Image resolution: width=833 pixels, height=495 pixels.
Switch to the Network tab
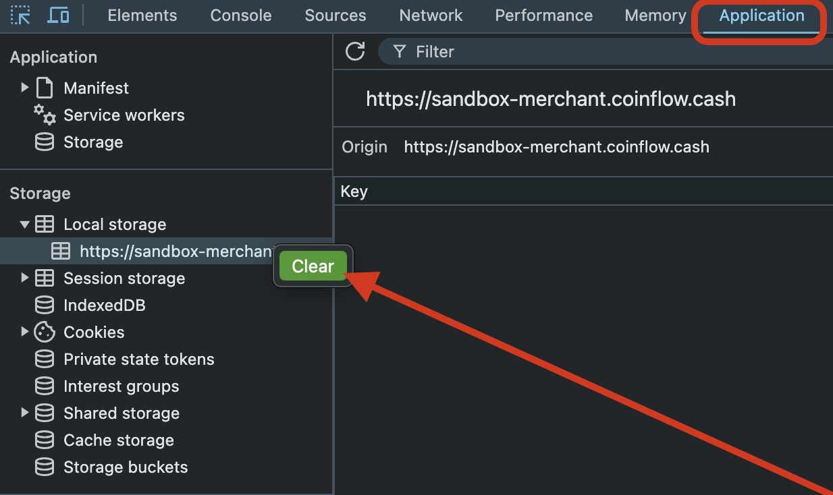[431, 16]
